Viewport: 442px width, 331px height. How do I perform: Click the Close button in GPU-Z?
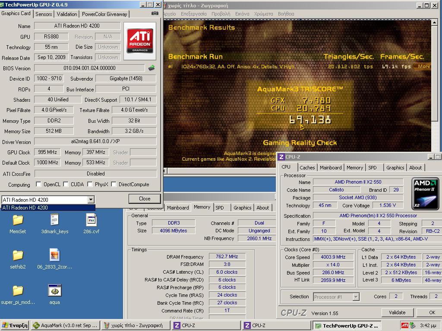pyautogui.click(x=145, y=199)
